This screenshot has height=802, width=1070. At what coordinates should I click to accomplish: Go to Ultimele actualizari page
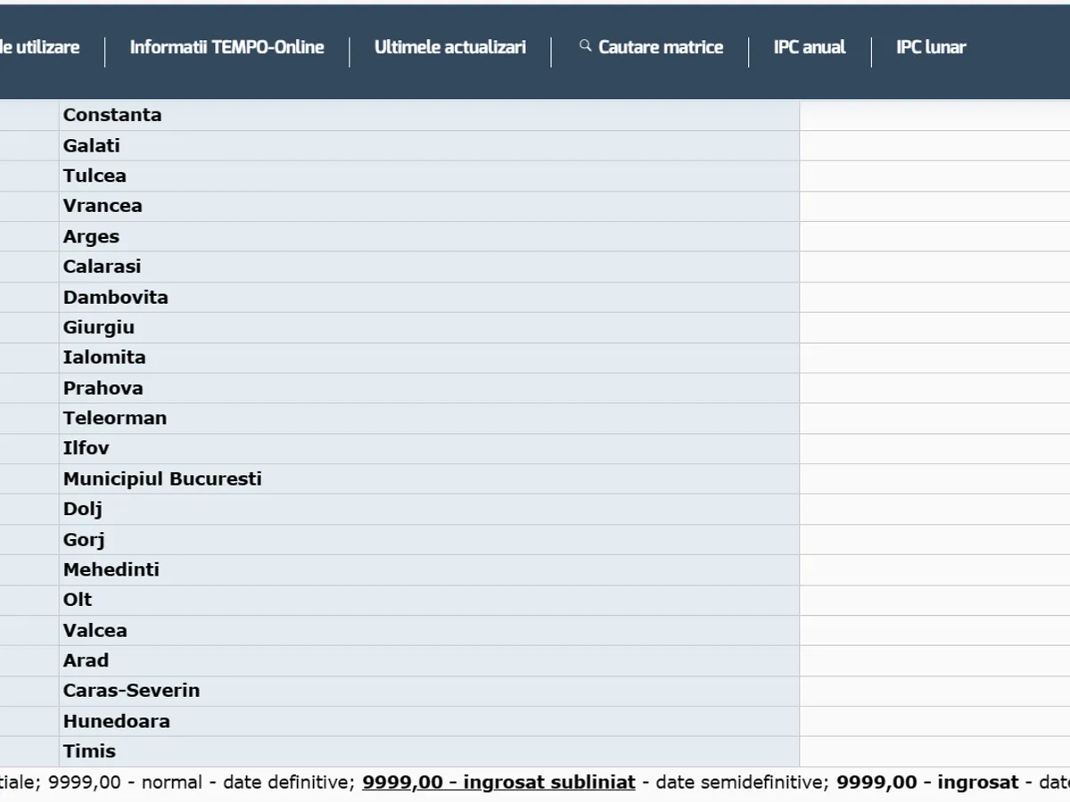click(449, 47)
